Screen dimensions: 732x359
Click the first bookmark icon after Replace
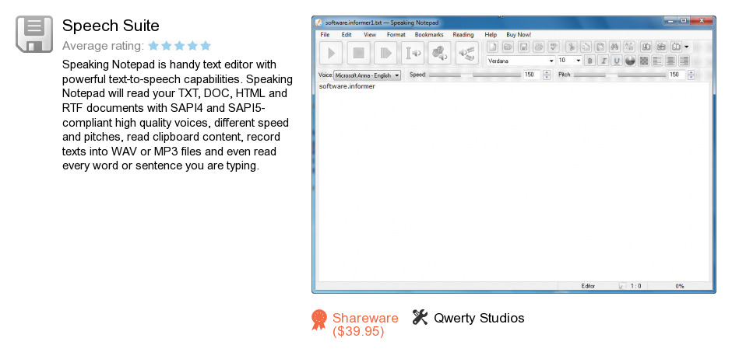coord(646,47)
